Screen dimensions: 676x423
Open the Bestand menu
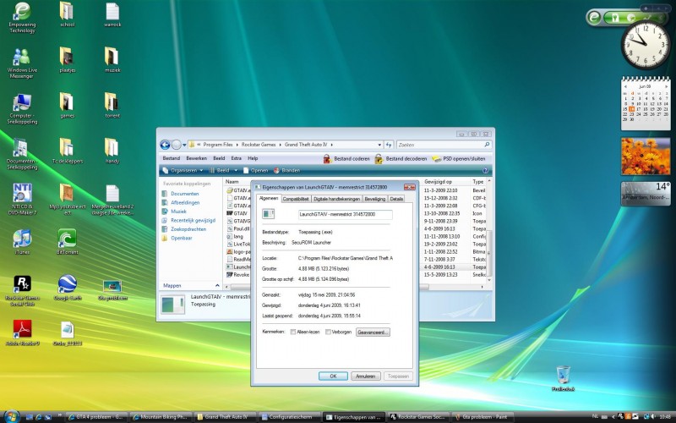(172, 158)
